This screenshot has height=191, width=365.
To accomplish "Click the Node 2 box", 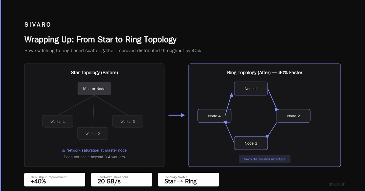I will tap(294, 116).
